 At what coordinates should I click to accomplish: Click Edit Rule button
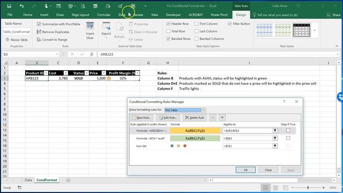[168, 118]
